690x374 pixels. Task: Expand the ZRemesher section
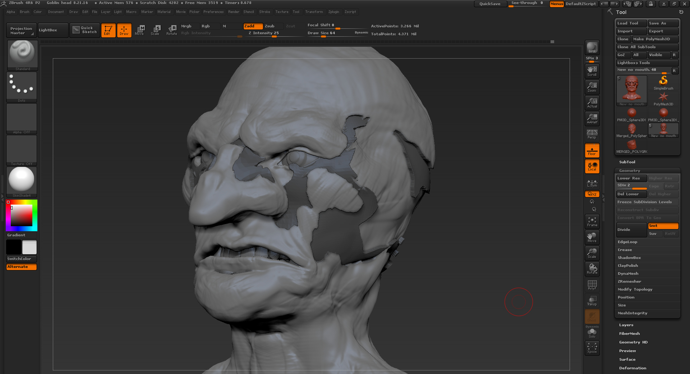(629, 282)
